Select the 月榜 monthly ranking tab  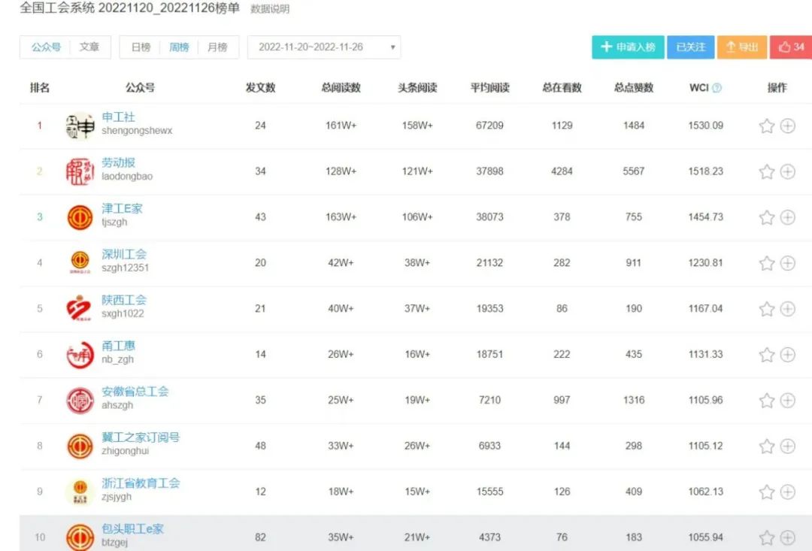point(217,47)
